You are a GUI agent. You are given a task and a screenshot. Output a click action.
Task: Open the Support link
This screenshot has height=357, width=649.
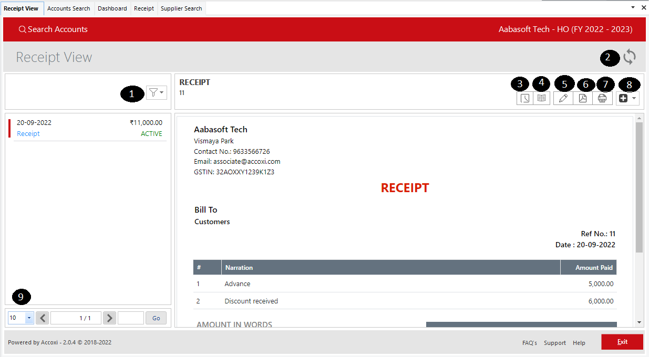point(555,343)
